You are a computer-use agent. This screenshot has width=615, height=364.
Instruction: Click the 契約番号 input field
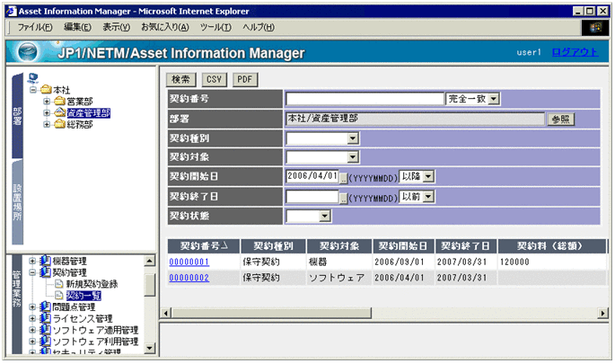(x=365, y=99)
